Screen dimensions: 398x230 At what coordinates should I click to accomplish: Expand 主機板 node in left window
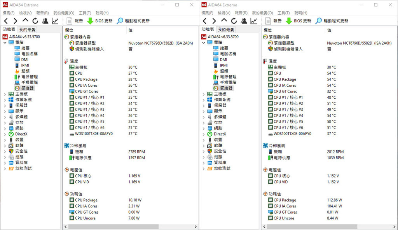click(x=5, y=94)
